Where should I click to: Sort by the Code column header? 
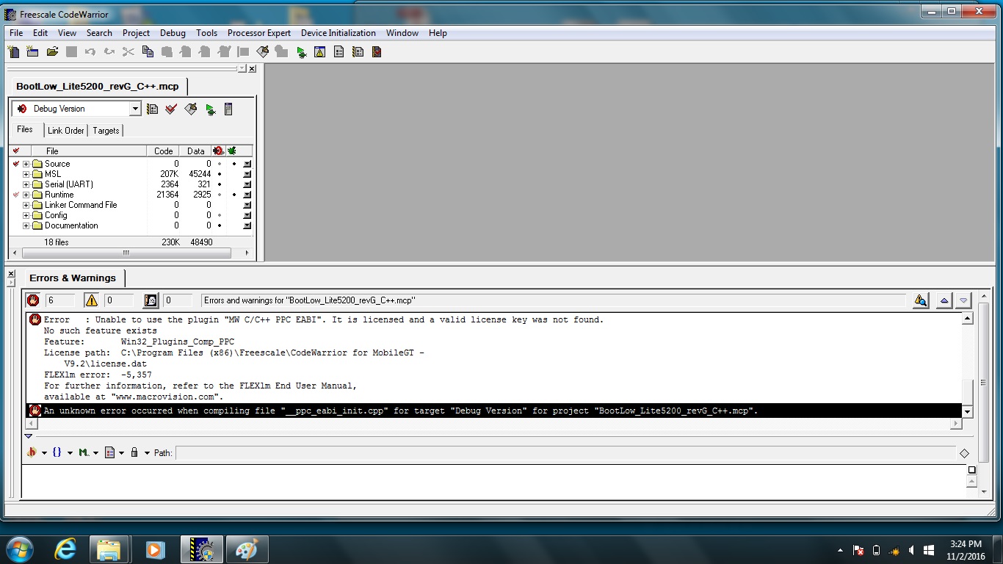coord(164,151)
